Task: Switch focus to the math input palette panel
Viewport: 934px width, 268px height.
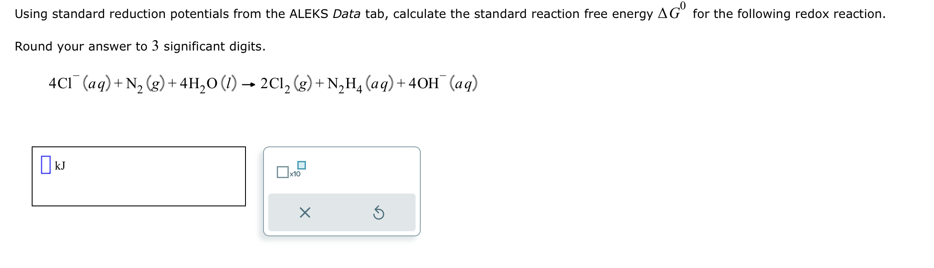Action: [341, 191]
